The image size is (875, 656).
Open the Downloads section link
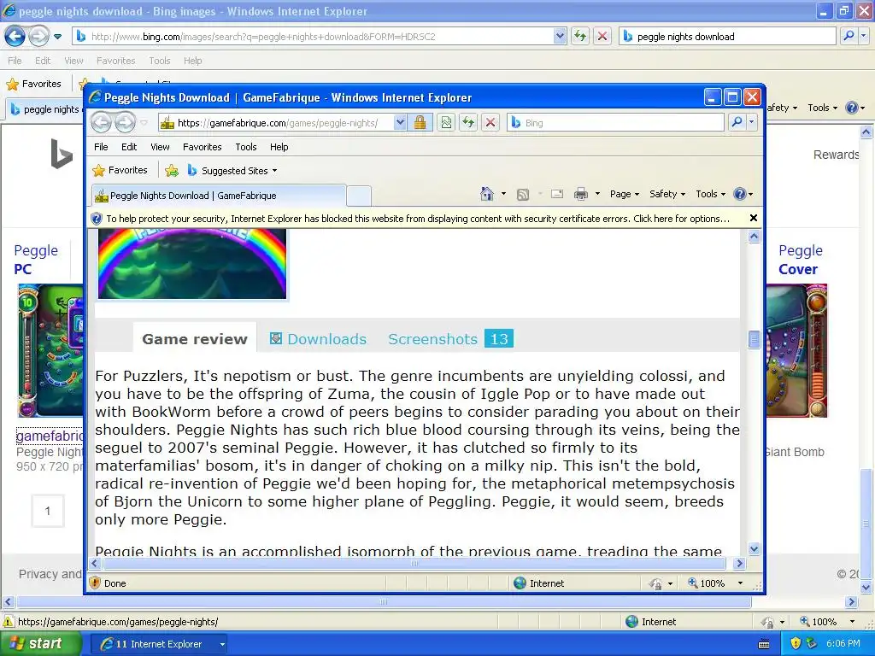pos(319,338)
